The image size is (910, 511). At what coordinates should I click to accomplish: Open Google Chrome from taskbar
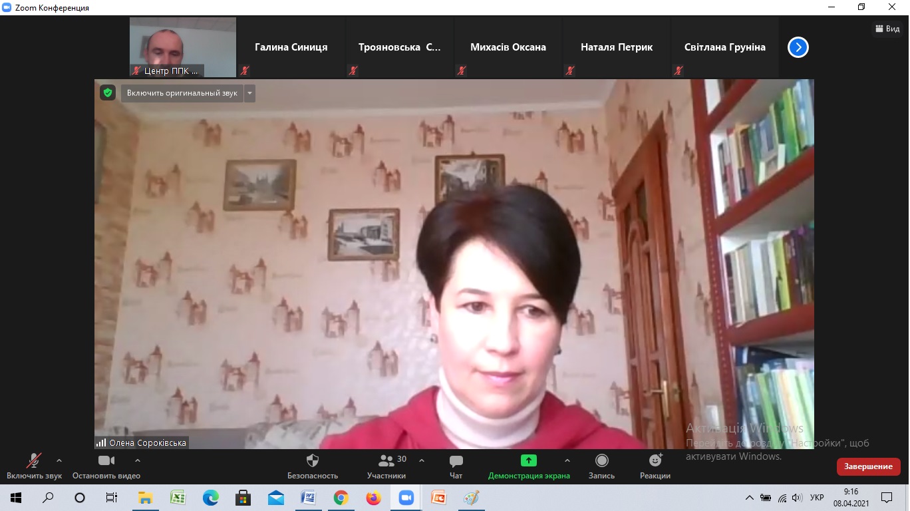[x=341, y=498]
